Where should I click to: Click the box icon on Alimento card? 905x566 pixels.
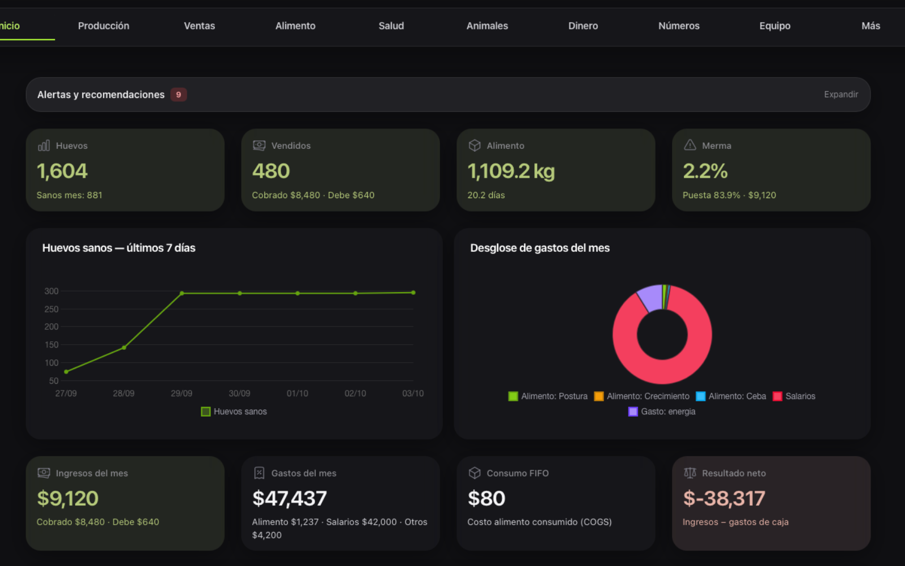coord(475,145)
